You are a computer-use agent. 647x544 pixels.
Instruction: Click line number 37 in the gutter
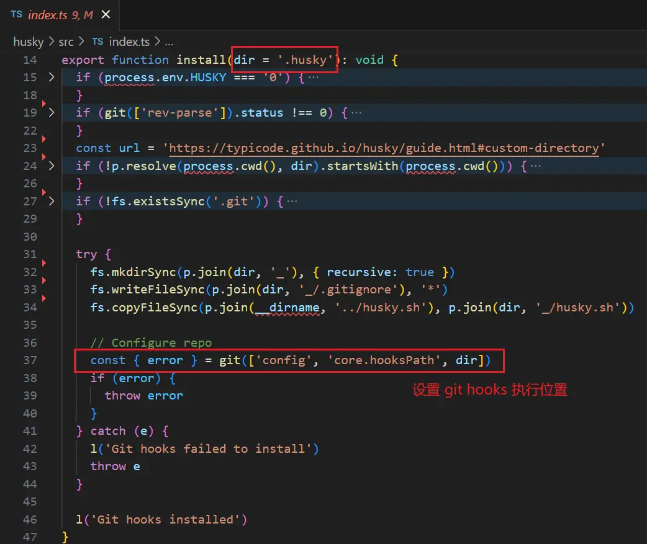pos(30,360)
